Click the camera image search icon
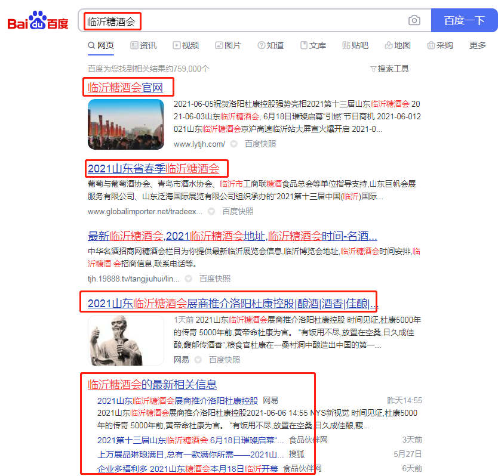 [414, 21]
